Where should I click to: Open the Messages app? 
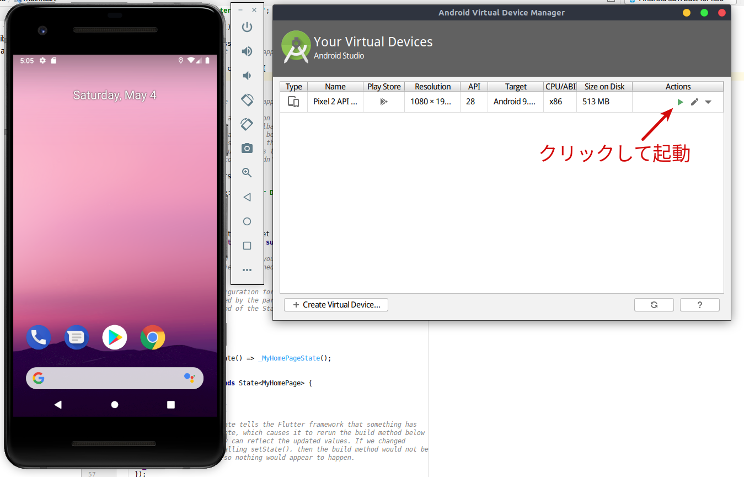point(76,337)
